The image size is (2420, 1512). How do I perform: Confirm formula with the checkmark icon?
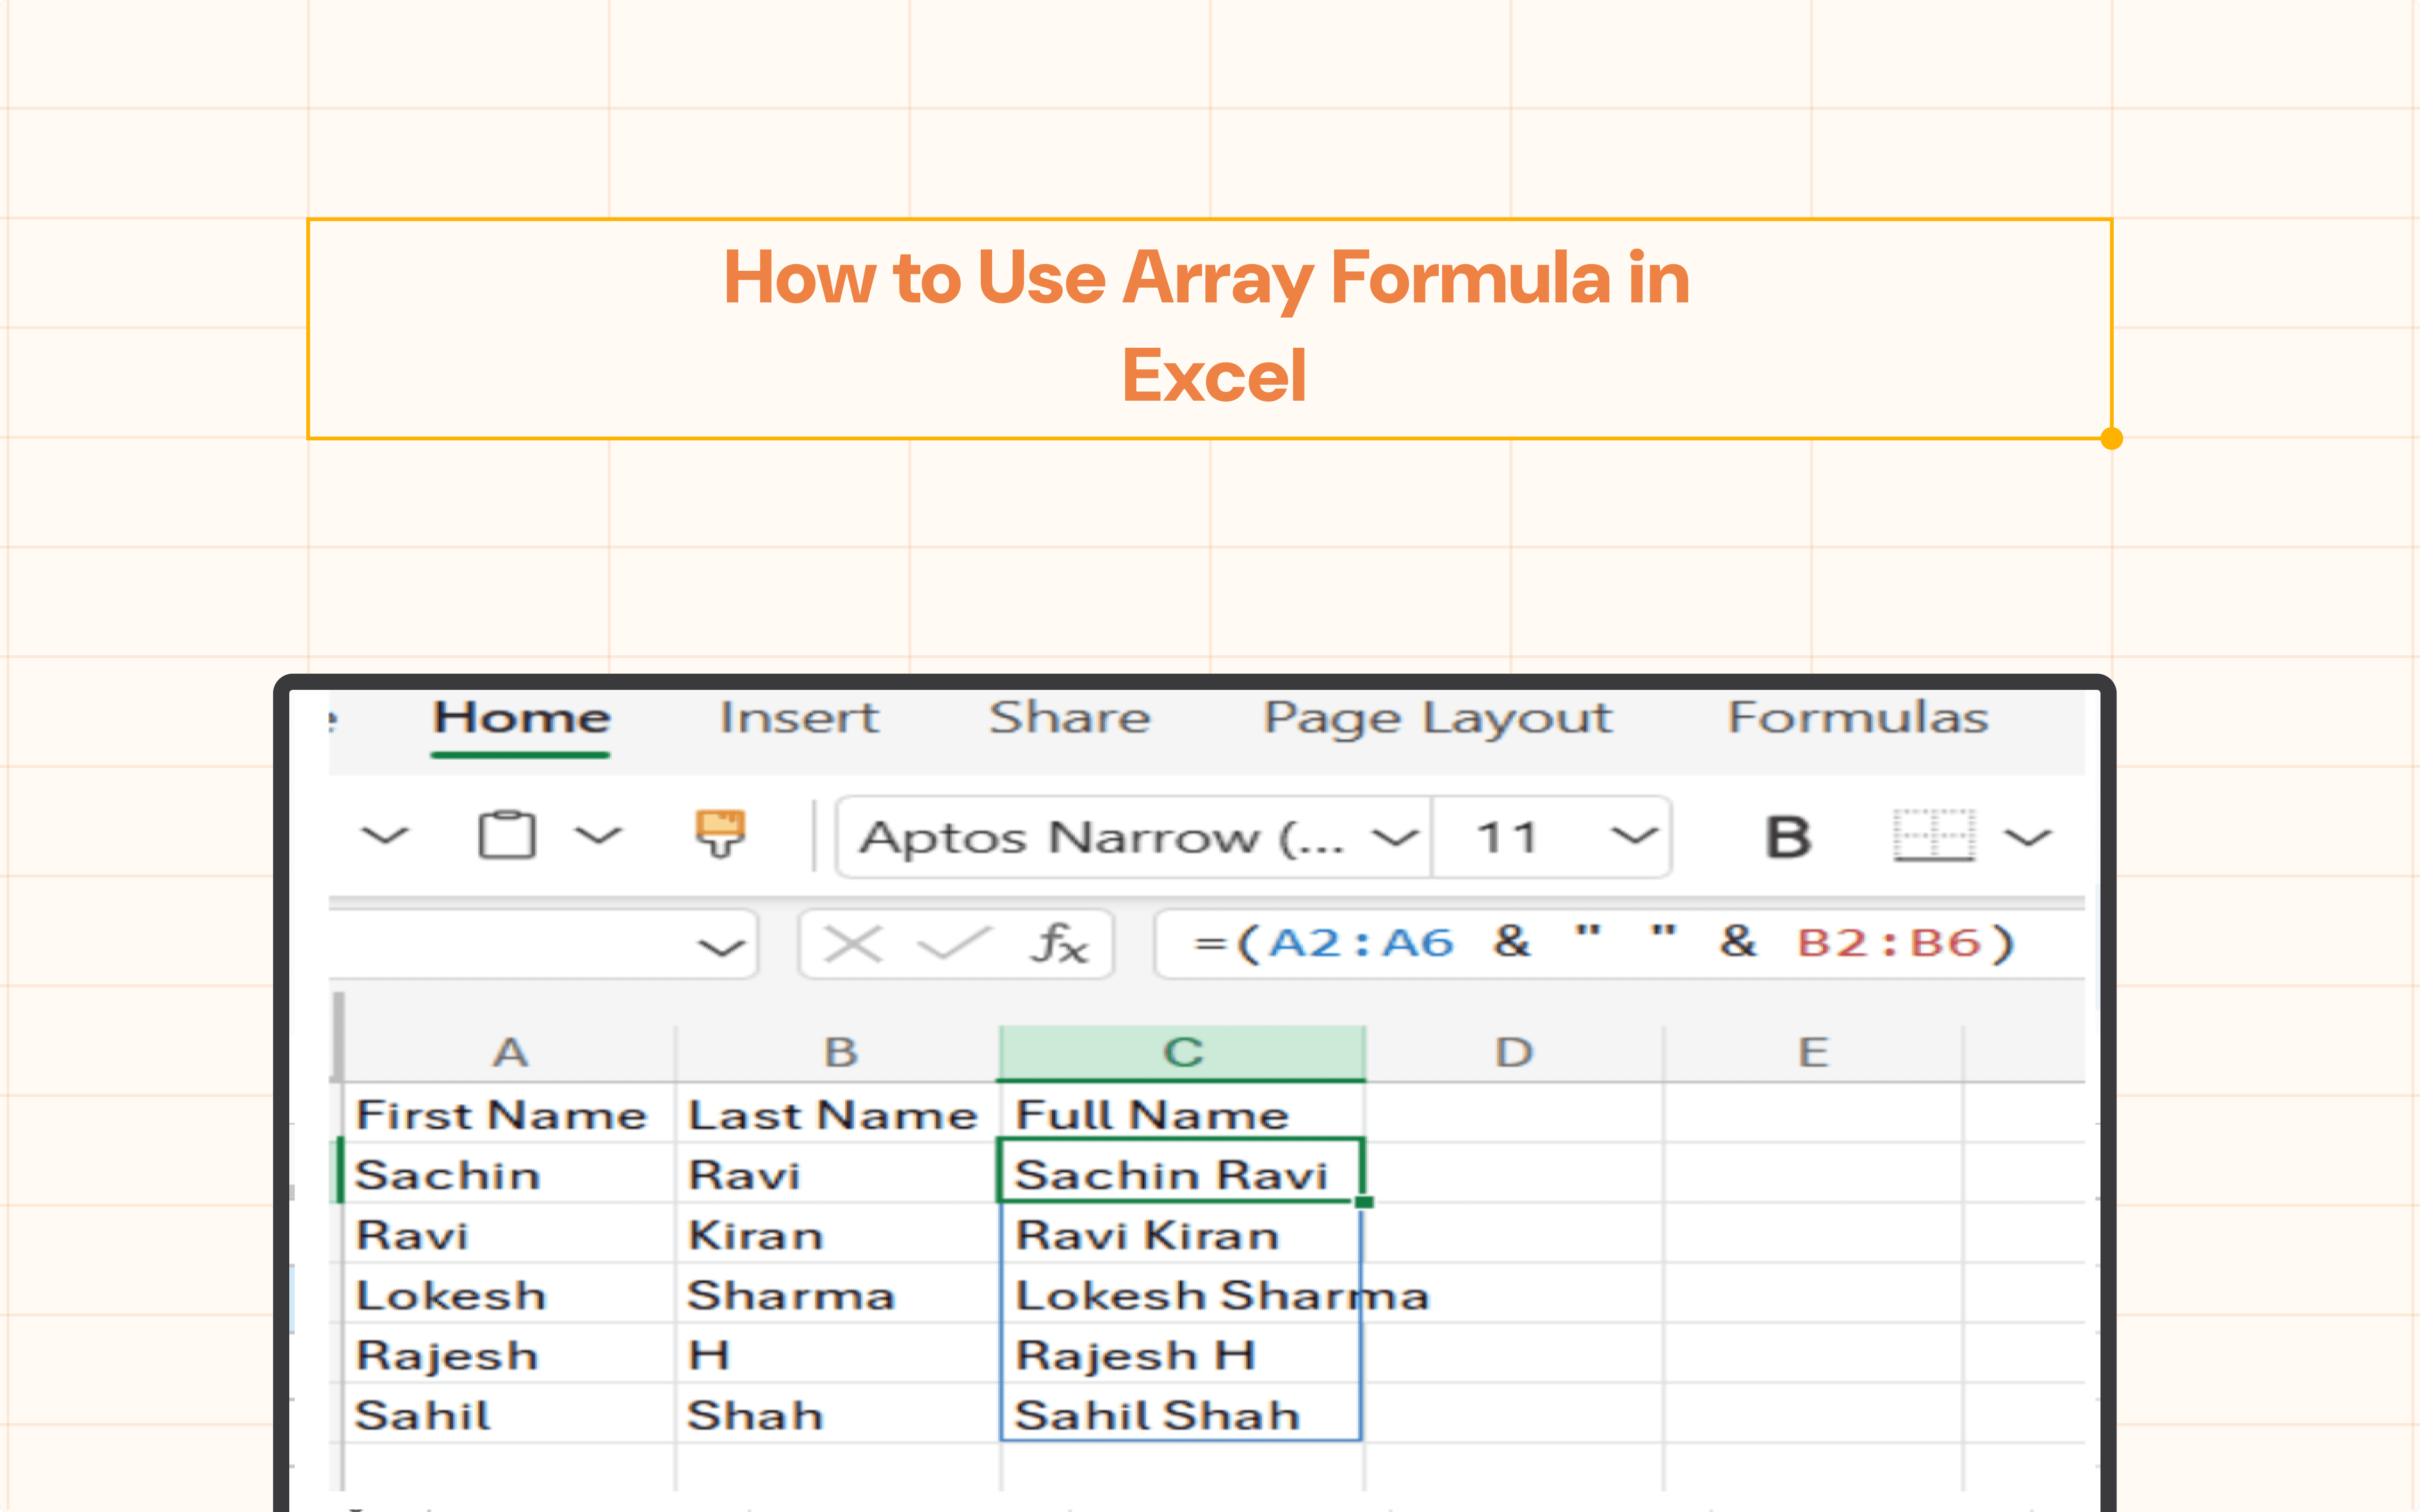pos(954,944)
